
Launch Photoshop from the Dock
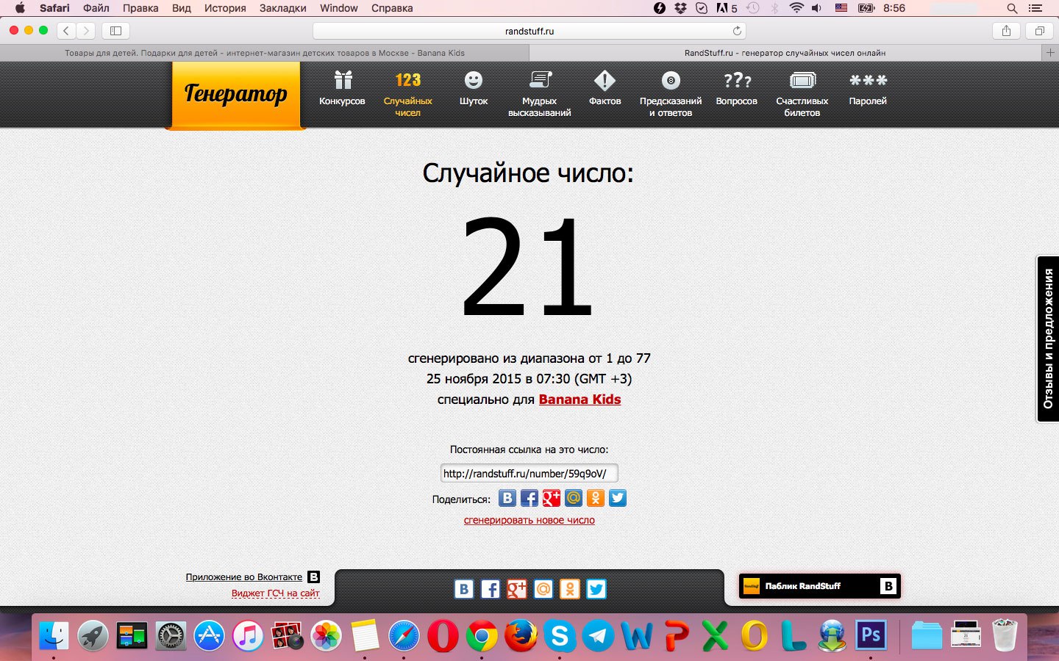pyautogui.click(x=871, y=635)
